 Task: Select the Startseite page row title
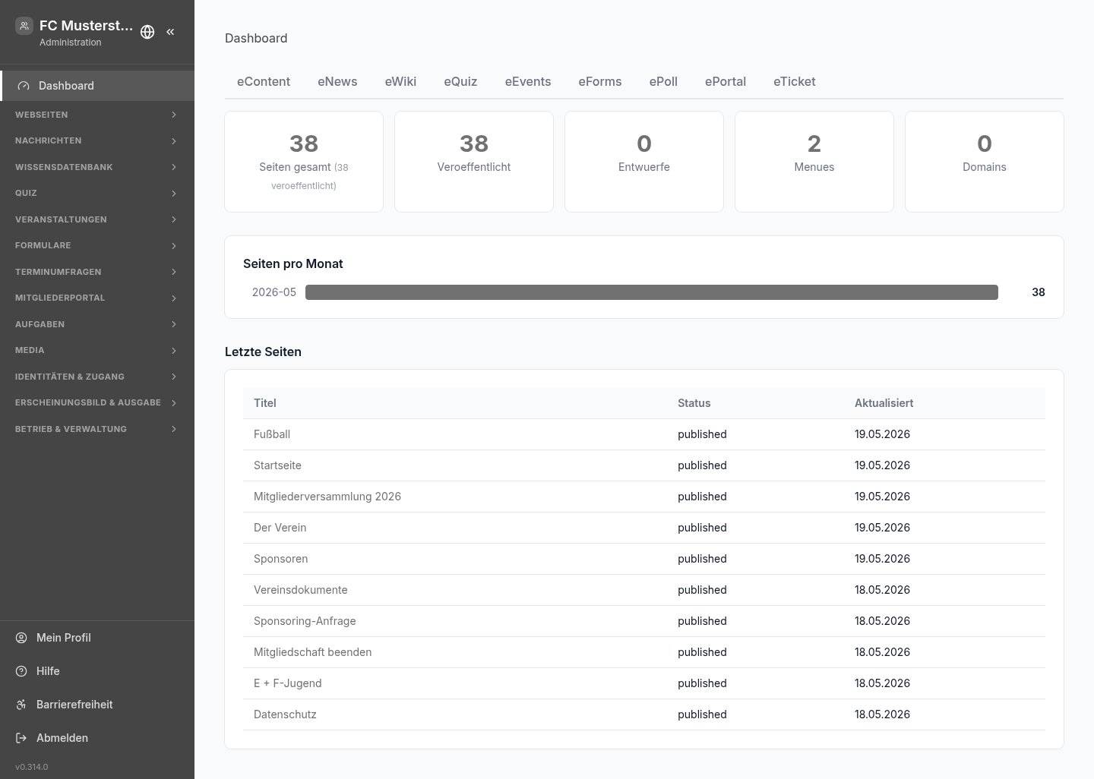pos(277,465)
